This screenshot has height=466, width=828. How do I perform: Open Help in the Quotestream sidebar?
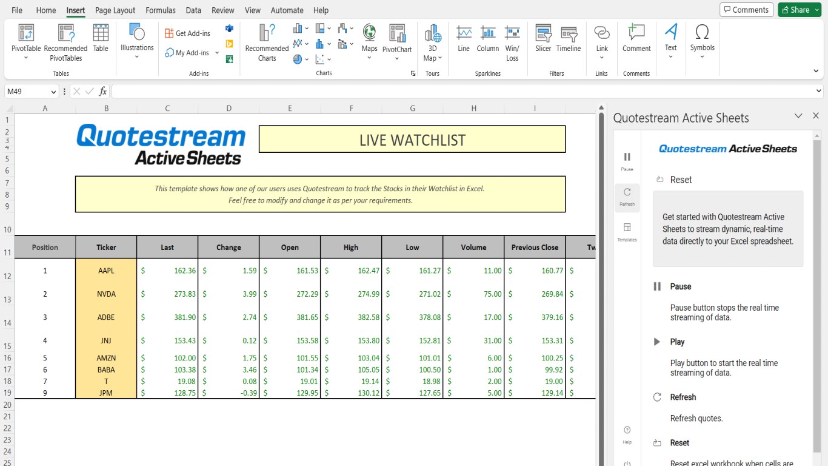pos(627,434)
